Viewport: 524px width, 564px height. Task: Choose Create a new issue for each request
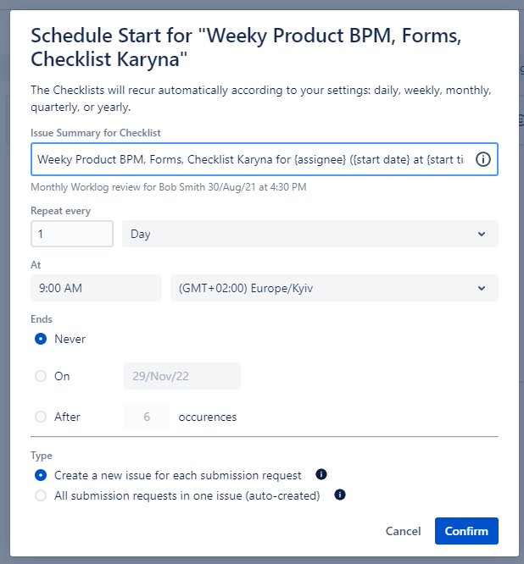click(x=41, y=475)
